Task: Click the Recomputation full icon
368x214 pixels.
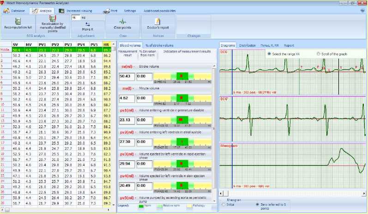Action: [x=18, y=21]
